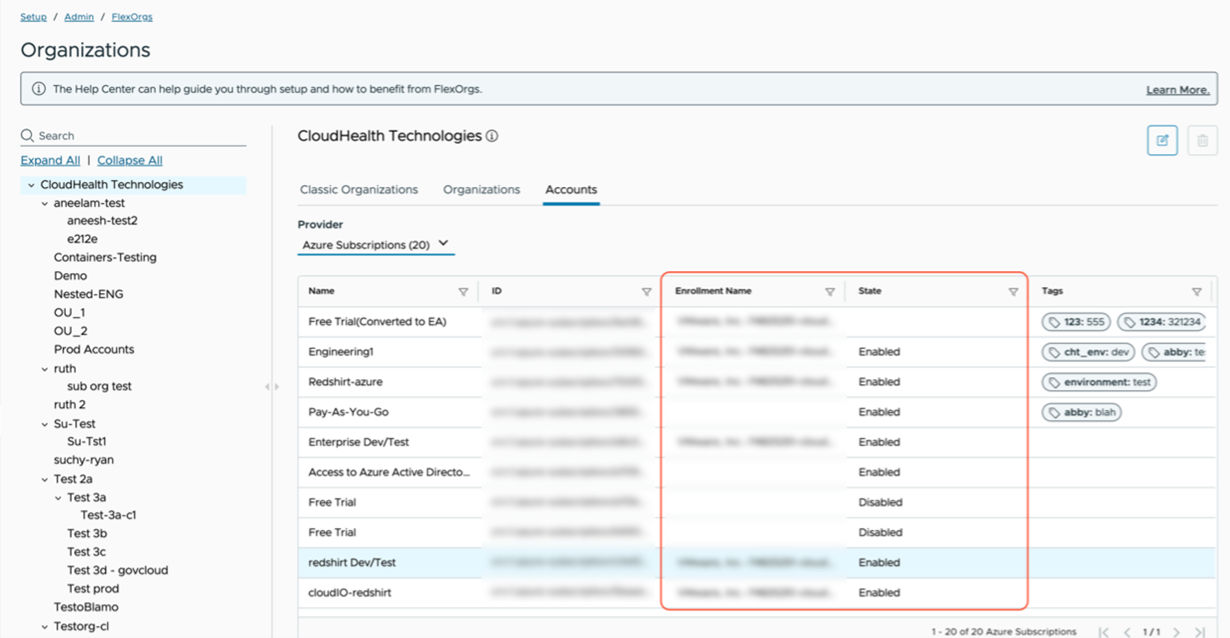The height and width of the screenshot is (638, 1230).
Task: Open the info icon beside CloudHealth Technologies
Action: (492, 136)
